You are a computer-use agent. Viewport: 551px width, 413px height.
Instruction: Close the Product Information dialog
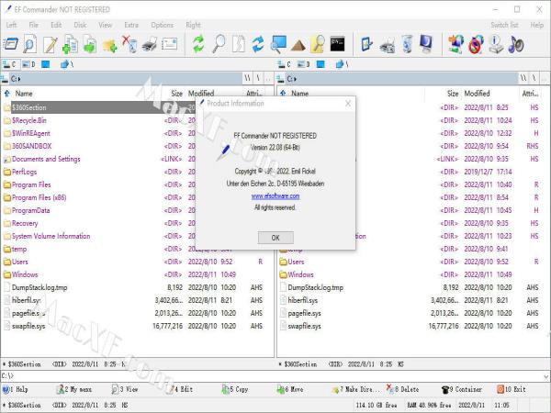348,103
